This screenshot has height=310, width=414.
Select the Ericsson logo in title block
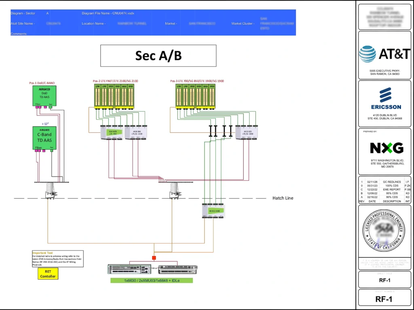point(386,98)
